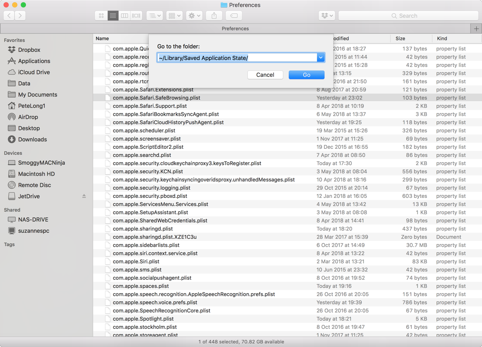Click the Edit Tags toolbar button
The width and height of the screenshot is (482, 347).
pos(234,16)
